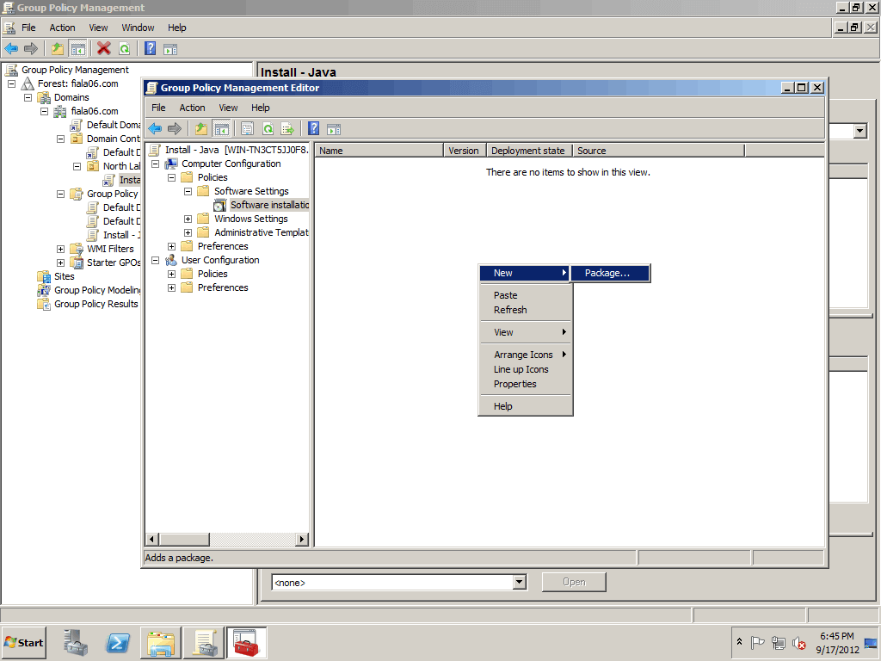The image size is (881, 661).
Task: Open Arrange Icons submenu
Action: (x=525, y=355)
